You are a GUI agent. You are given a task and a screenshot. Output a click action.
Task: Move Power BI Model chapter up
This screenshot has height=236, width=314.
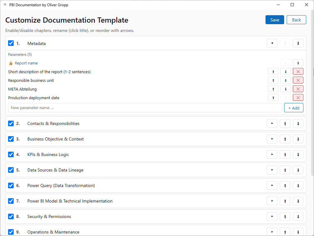pyautogui.click(x=285, y=201)
